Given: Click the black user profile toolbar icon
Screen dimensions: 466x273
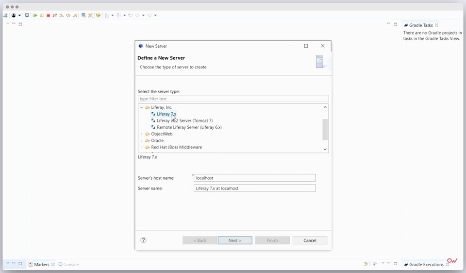Looking at the screenshot, I should [14, 15].
